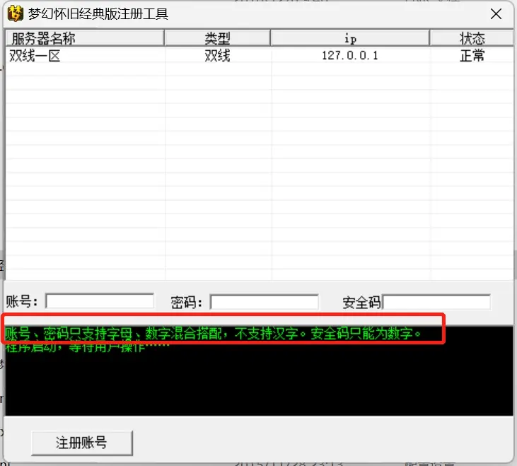Click the 注册账号 button

point(82,443)
